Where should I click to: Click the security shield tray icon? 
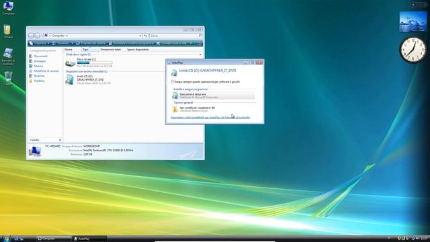399,239
